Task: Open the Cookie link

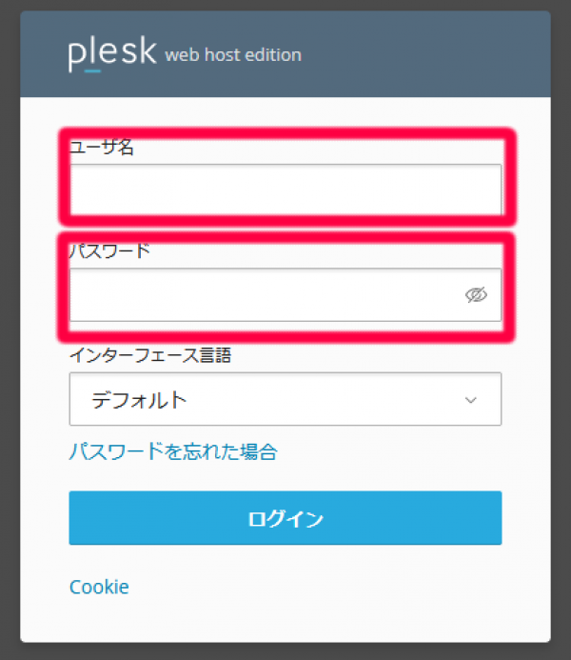Action: pyautogui.click(x=99, y=587)
